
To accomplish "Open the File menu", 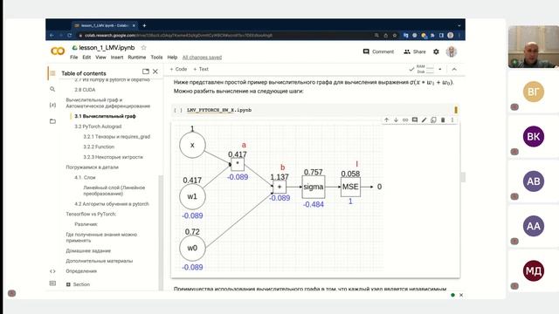I will (73, 58).
